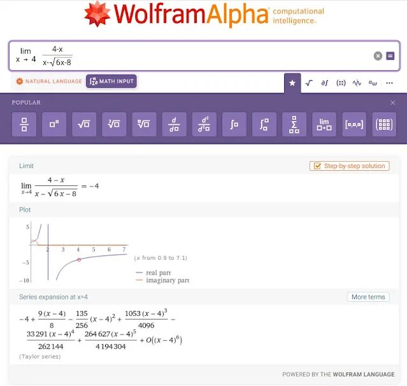Insert a summation sigma template
Image resolution: width=407 pixels, height=386 pixels.
tap(294, 124)
